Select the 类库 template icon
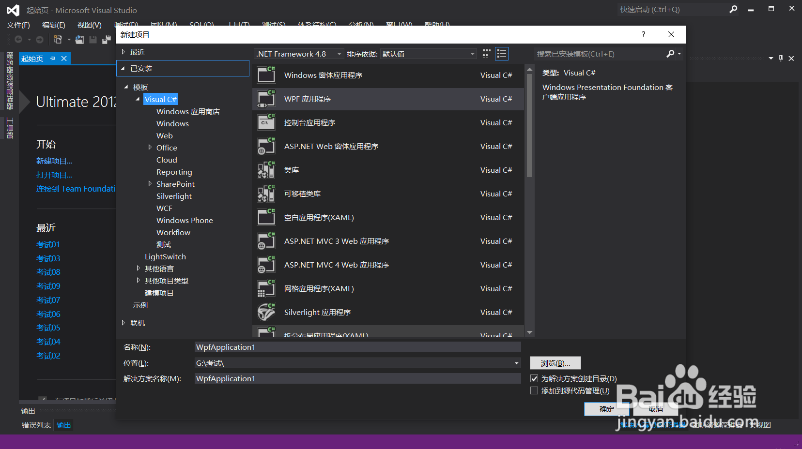This screenshot has height=449, width=802. 266,170
